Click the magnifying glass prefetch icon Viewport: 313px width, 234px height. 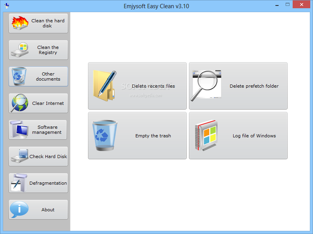point(206,86)
